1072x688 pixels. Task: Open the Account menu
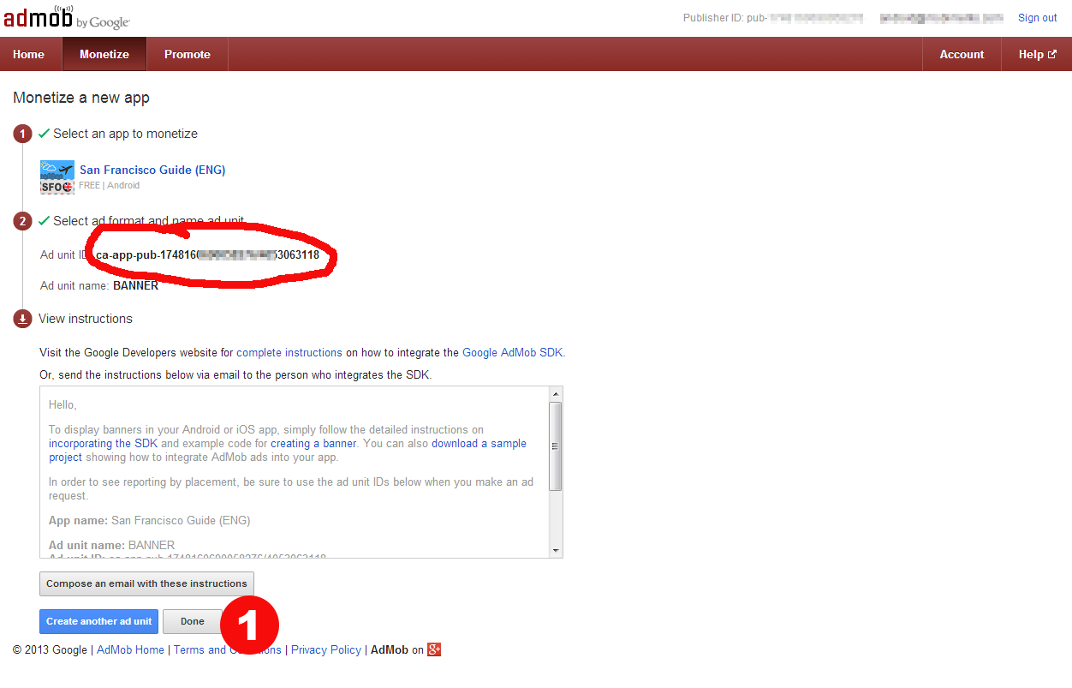(962, 54)
